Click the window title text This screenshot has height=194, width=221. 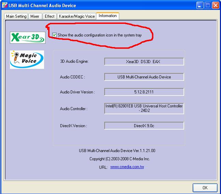pos(42,6)
